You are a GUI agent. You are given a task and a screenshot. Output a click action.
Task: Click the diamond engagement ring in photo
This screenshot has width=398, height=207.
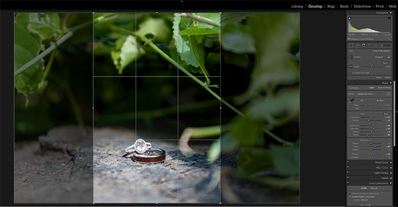tap(140, 146)
